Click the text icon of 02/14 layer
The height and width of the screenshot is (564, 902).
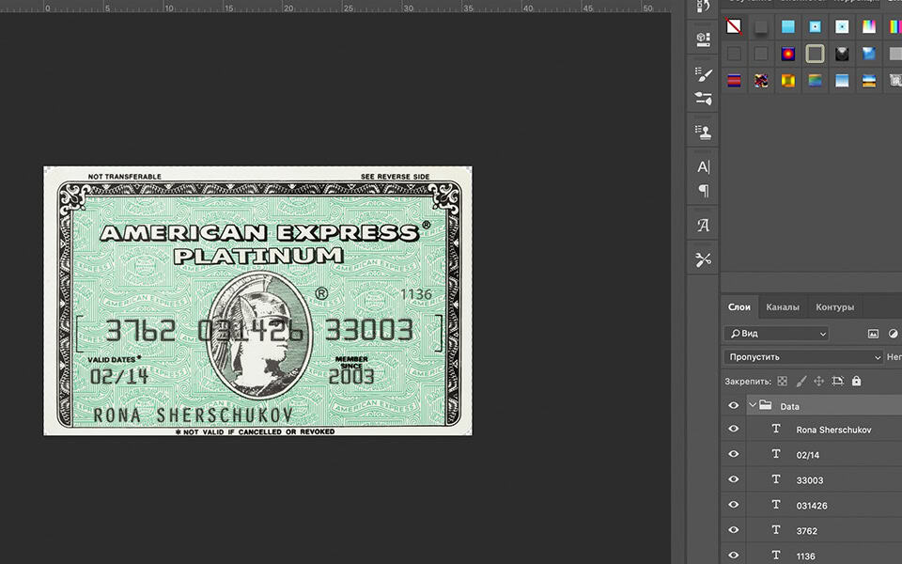776,454
